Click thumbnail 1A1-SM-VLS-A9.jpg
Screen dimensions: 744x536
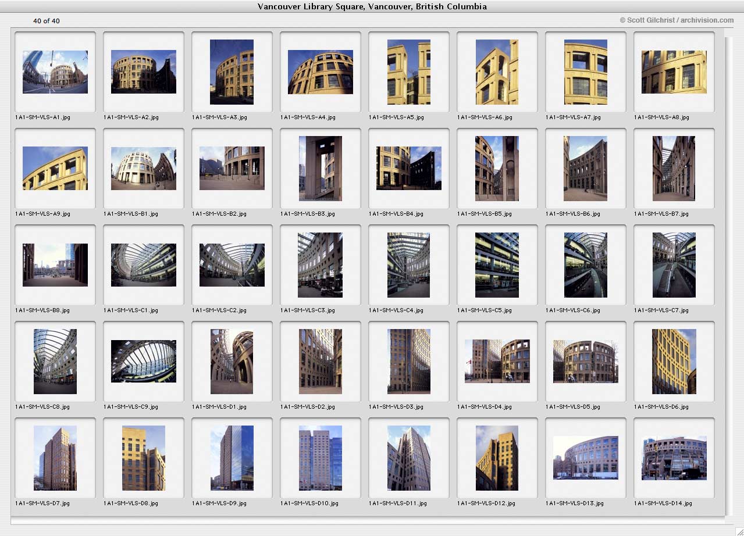tap(55, 169)
